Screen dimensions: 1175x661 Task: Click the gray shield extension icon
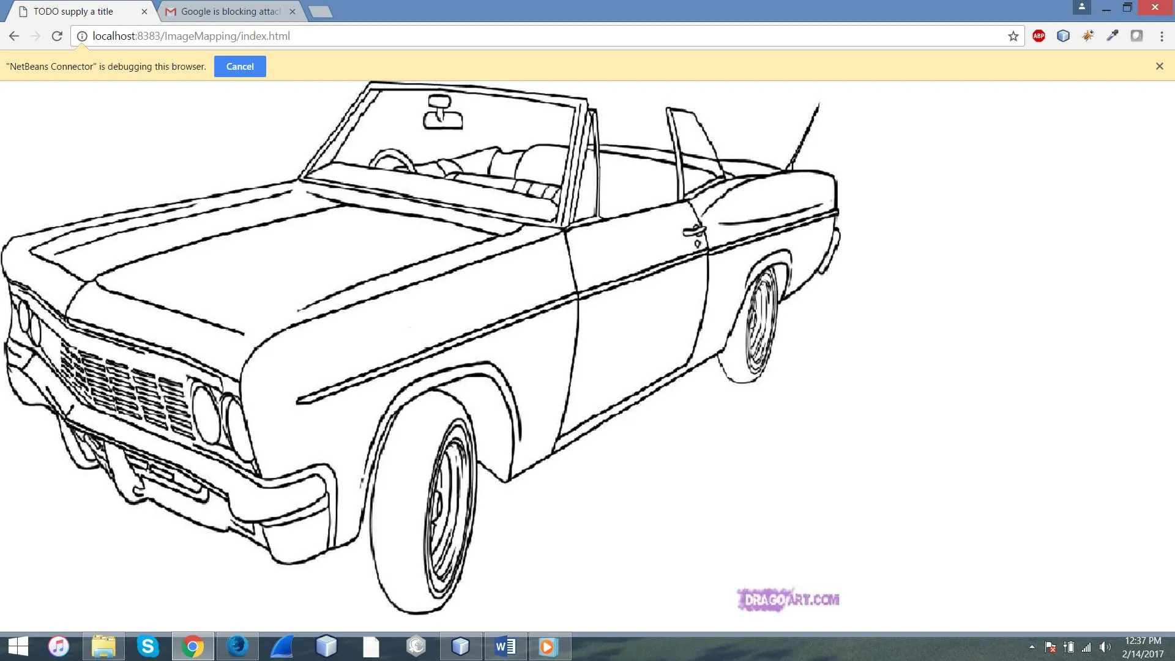(1136, 36)
